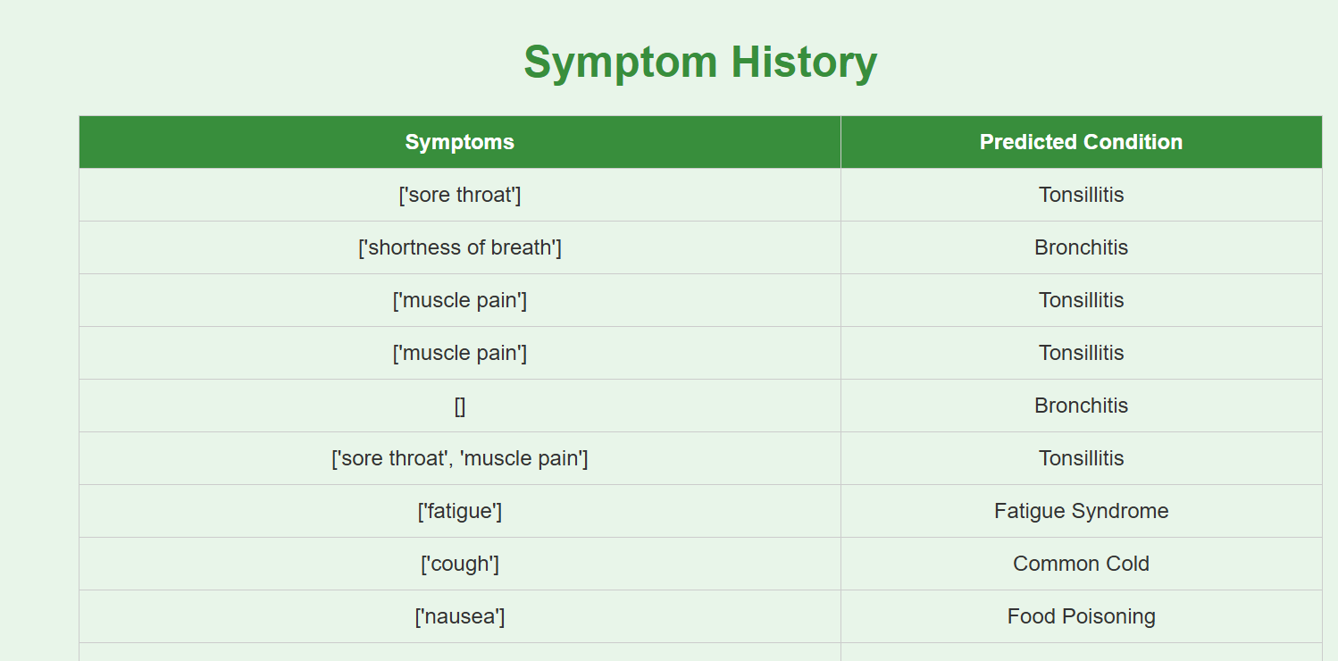
Task: Click the ['sore throat'] symptoms cell
Action: pos(460,195)
